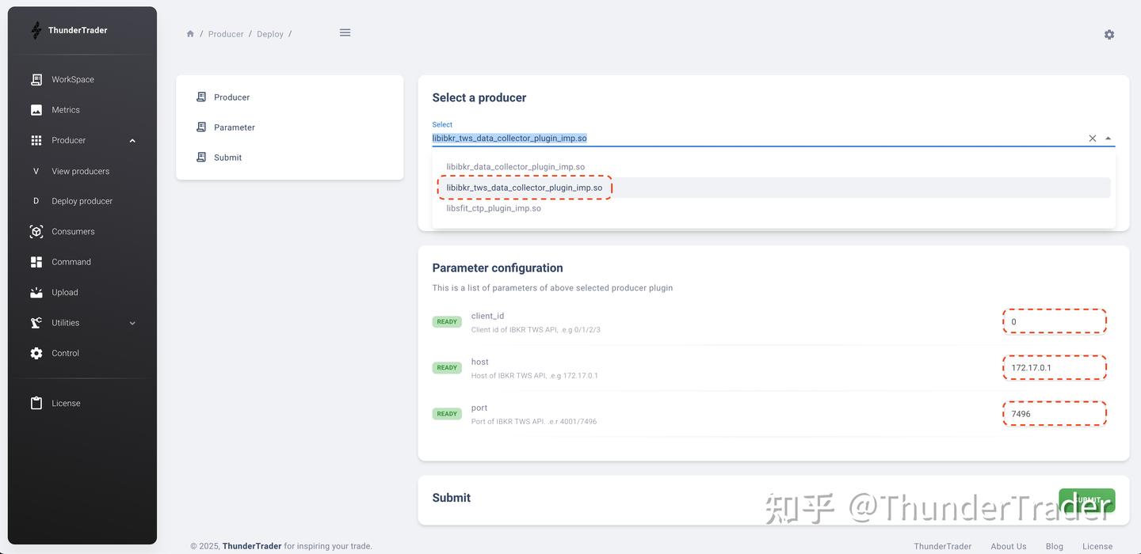Select libsfit_ctp_plugin_imp.so option

[773, 208]
